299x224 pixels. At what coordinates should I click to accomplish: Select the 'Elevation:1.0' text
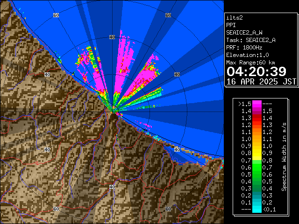coord(248,55)
